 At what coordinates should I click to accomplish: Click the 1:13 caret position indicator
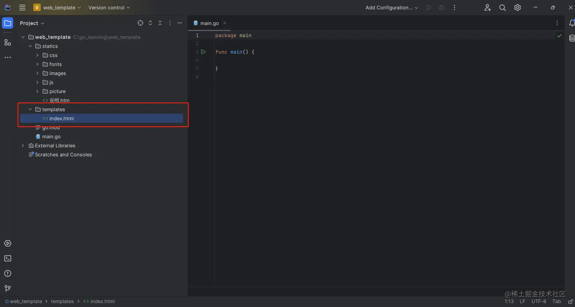pos(509,301)
